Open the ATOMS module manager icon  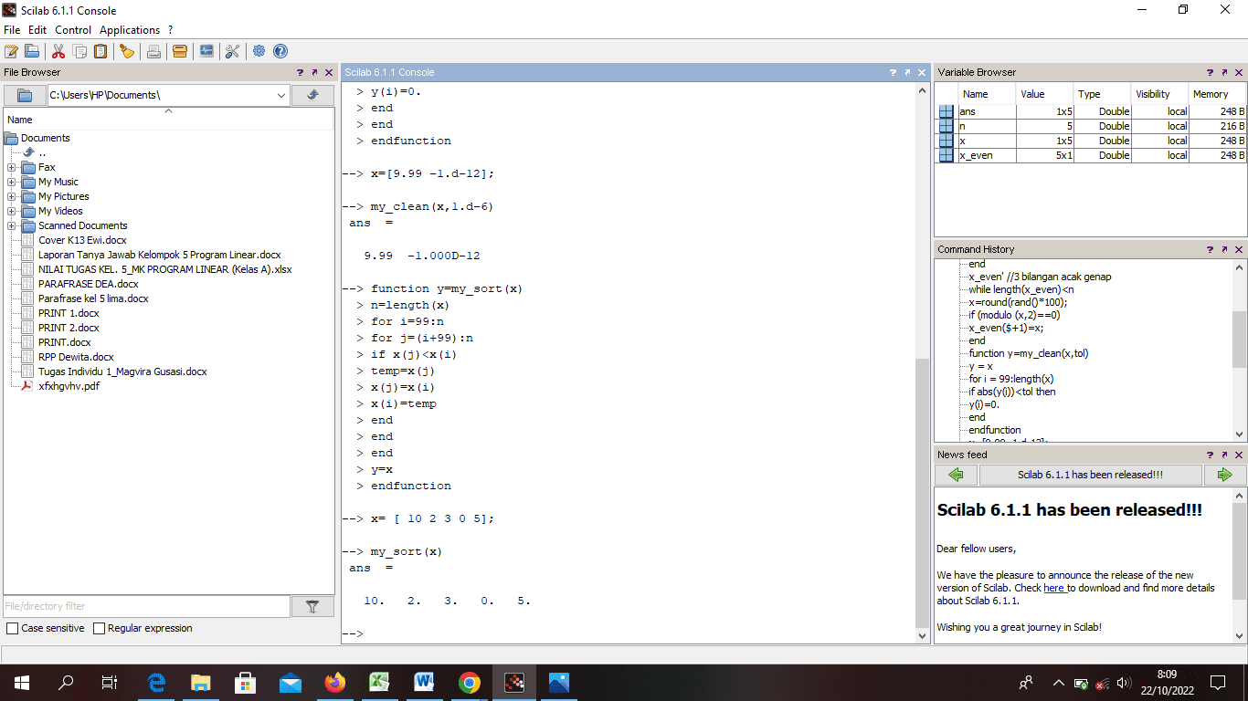[180, 51]
